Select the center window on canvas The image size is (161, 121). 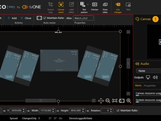(x=59, y=60)
